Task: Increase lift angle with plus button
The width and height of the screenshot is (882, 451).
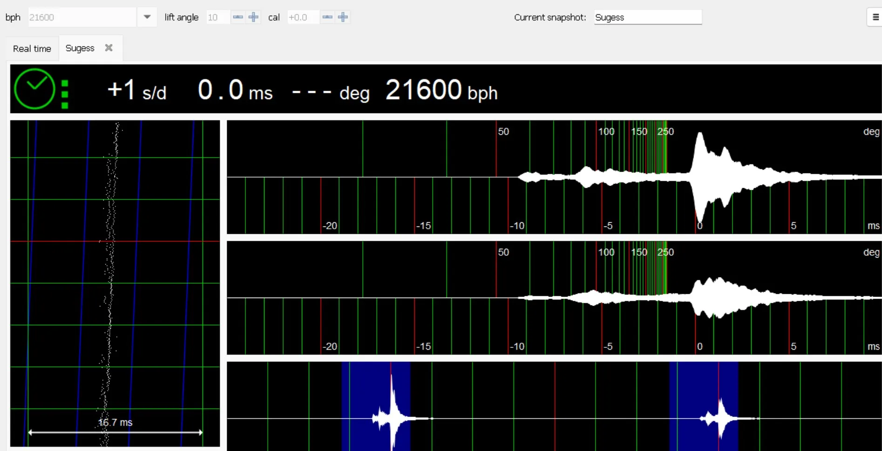Action: [253, 17]
